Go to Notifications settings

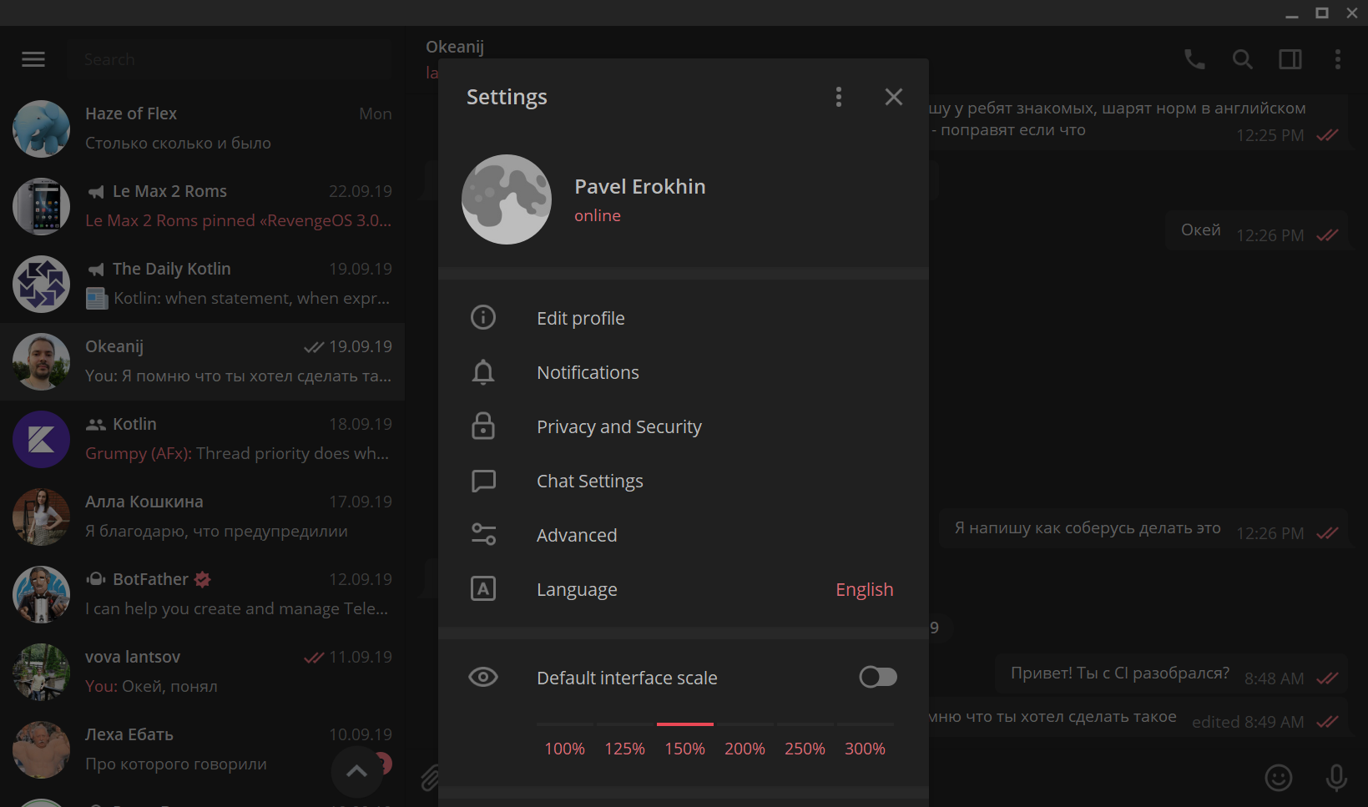point(588,373)
